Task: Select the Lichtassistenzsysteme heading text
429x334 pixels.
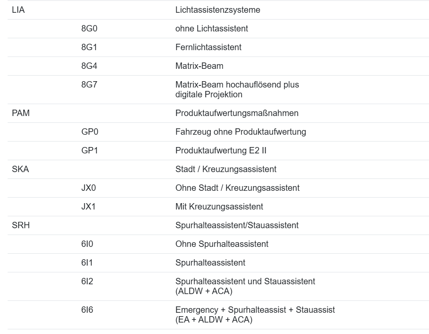Action: 217,10
